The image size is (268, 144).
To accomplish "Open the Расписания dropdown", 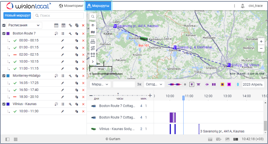I will point(24,25).
